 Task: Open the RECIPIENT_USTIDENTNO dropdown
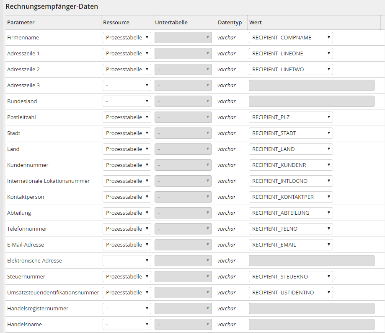(291, 293)
